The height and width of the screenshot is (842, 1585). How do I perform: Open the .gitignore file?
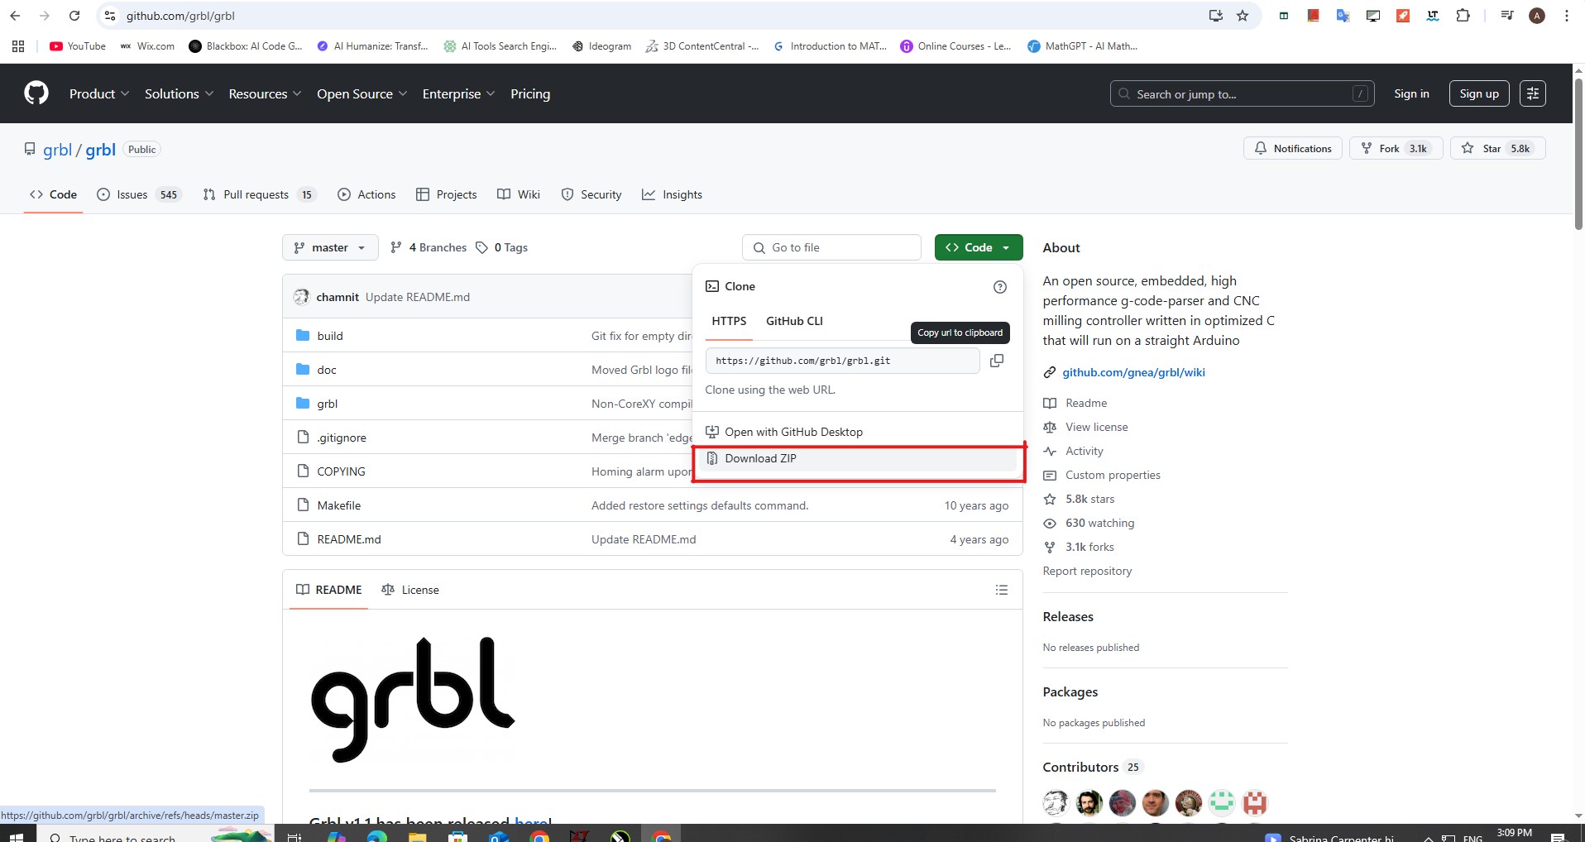click(341, 438)
